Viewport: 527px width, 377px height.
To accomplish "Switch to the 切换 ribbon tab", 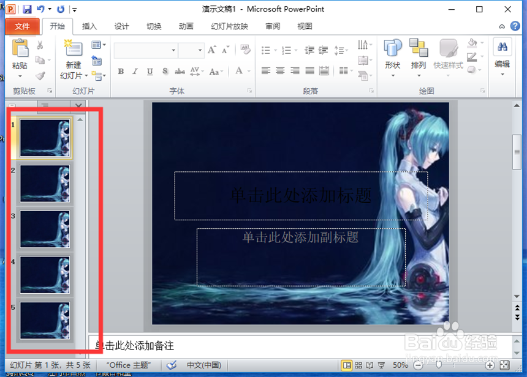I will pos(154,26).
